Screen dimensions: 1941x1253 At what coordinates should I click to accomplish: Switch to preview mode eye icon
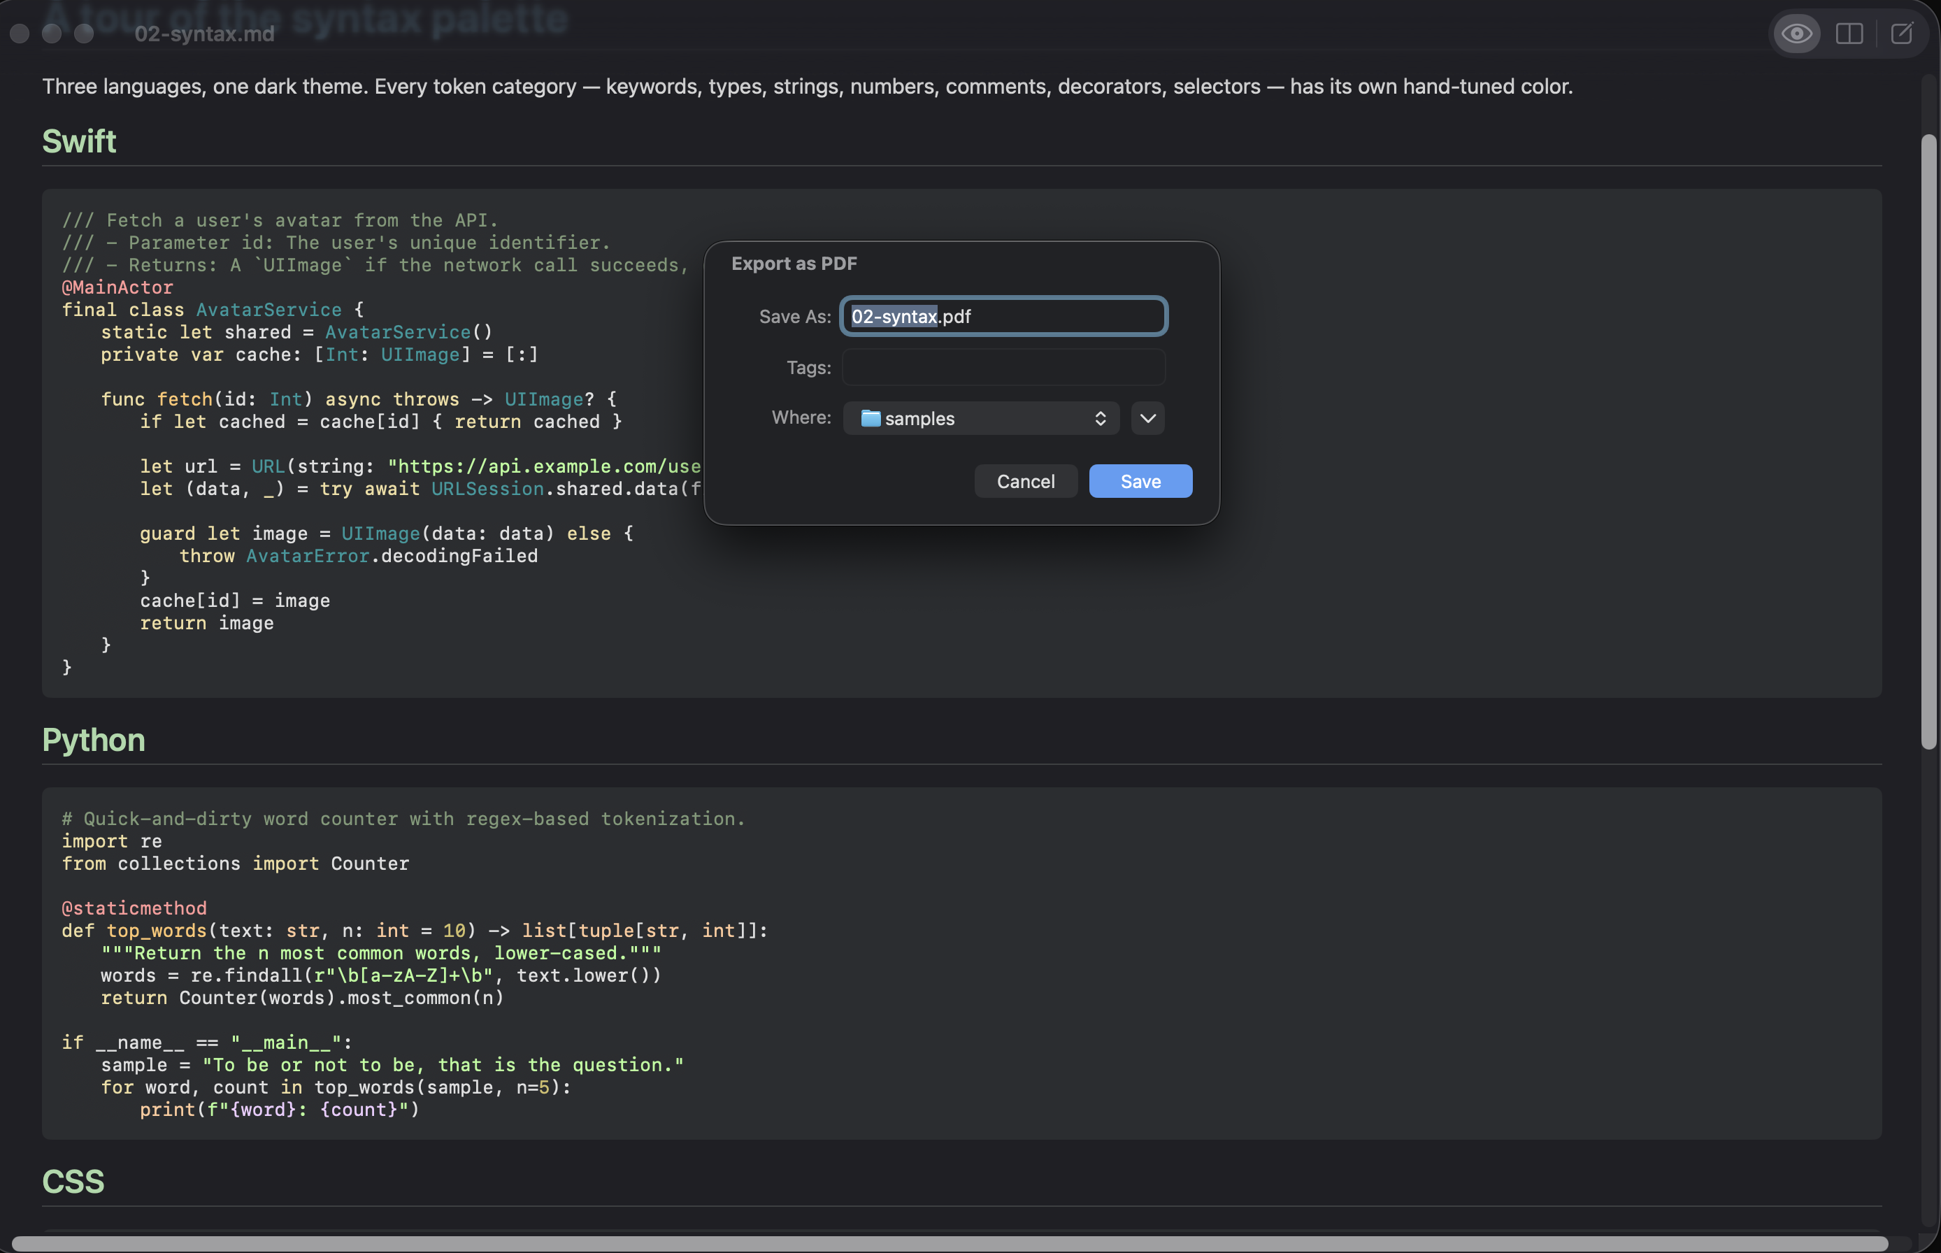(1796, 34)
